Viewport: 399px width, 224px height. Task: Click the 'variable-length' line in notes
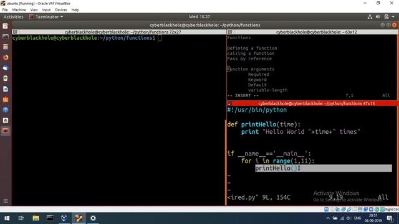coord(267,90)
